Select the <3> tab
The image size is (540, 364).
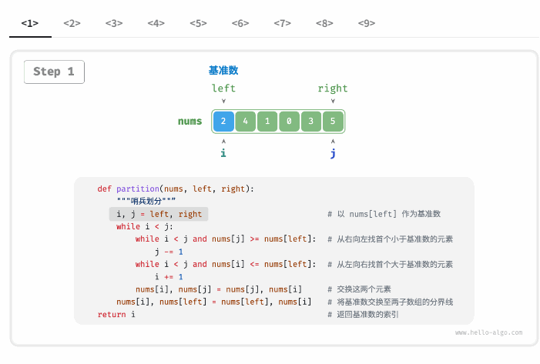[x=114, y=23]
